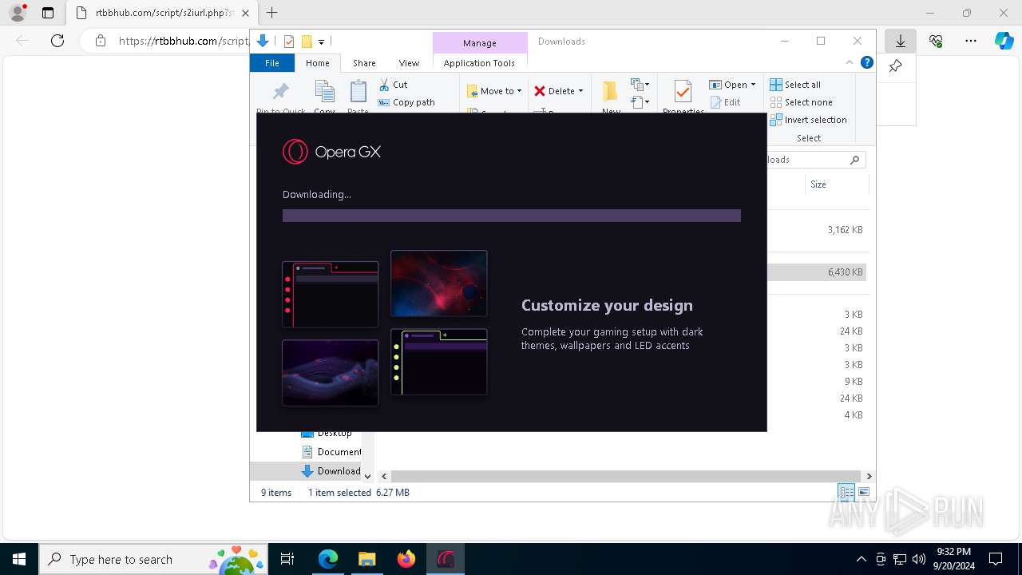This screenshot has width=1022, height=575.
Task: Select the file row sized 6,430 KB
Action: [x=816, y=272]
